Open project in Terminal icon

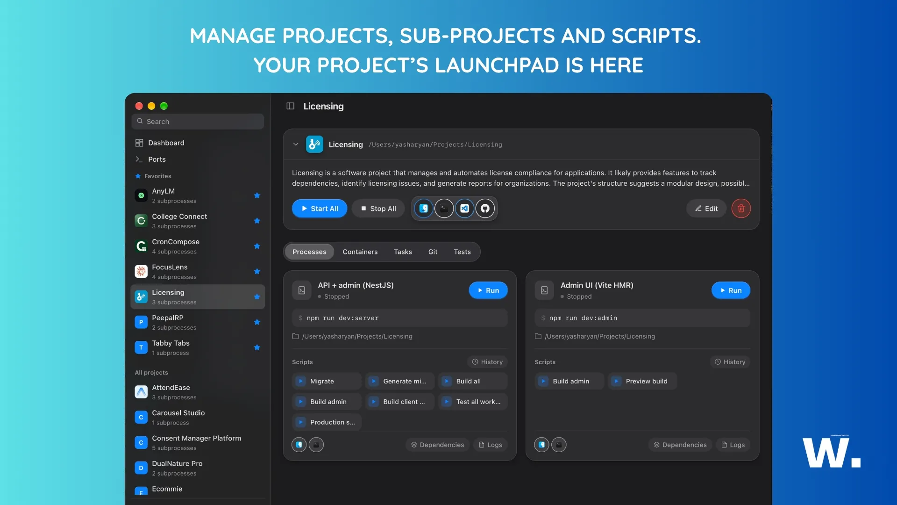click(x=444, y=209)
